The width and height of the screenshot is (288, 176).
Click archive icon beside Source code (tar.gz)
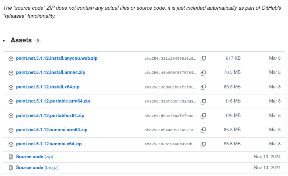(11, 168)
